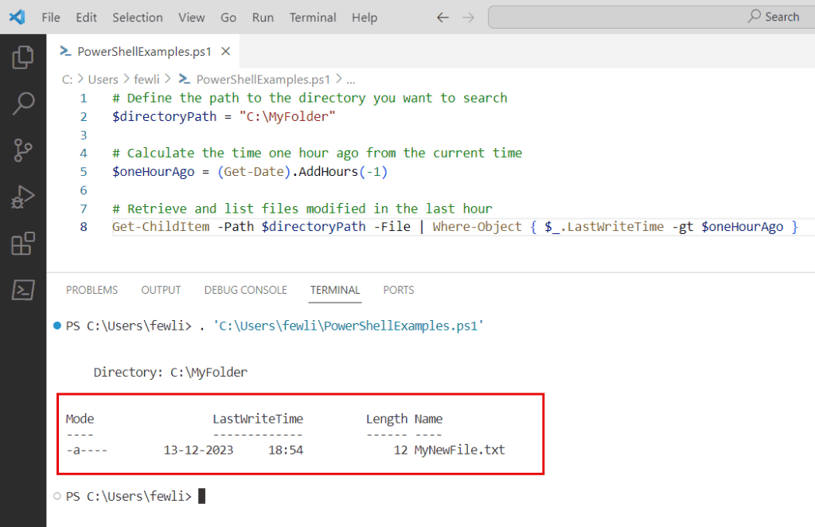The image size is (815, 527).
Task: Go forward with the right arrow
Action: point(468,18)
